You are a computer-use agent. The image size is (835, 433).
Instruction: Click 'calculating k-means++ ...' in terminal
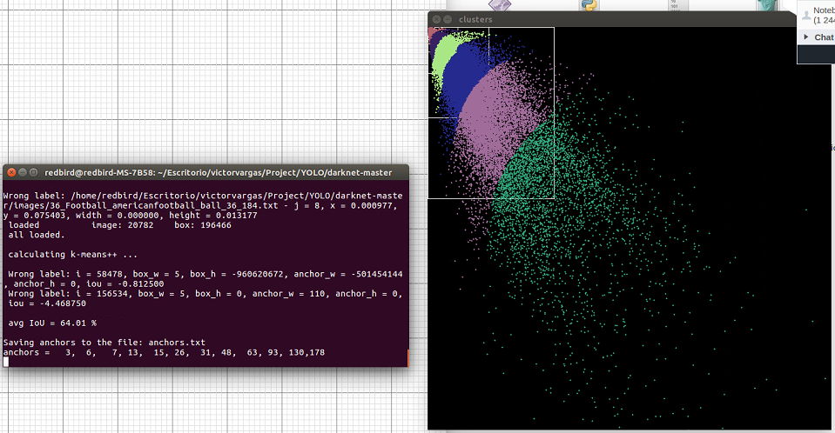coord(72,254)
